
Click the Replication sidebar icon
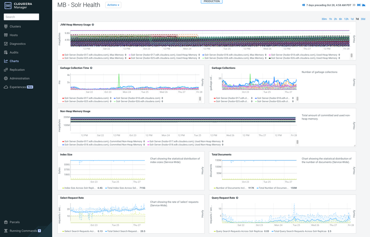(x=6, y=70)
